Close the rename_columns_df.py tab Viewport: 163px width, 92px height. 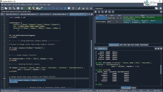(85, 14)
